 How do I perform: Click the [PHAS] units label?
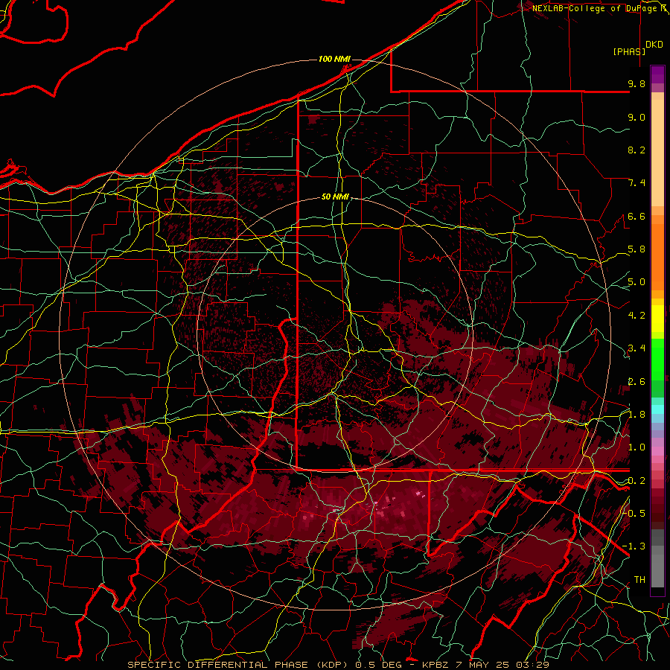[x=629, y=51]
